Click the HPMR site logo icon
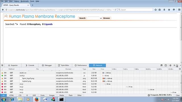182x102 pixels. tap(6, 16)
